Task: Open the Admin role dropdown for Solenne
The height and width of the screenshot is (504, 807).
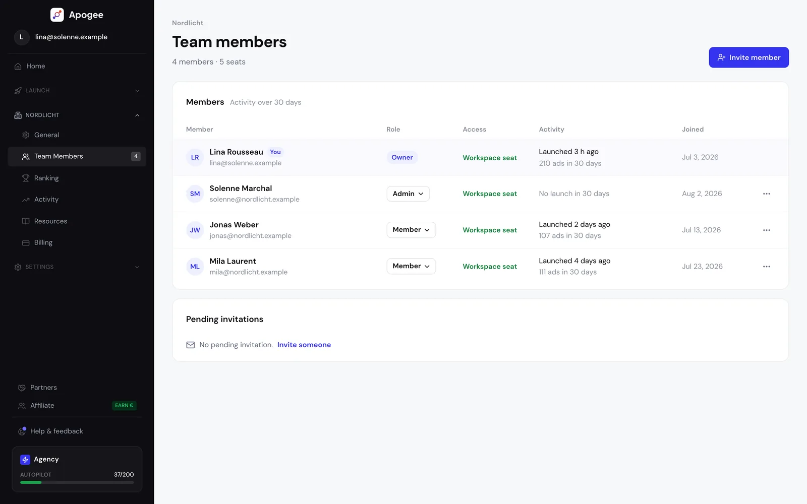Action: pyautogui.click(x=408, y=194)
